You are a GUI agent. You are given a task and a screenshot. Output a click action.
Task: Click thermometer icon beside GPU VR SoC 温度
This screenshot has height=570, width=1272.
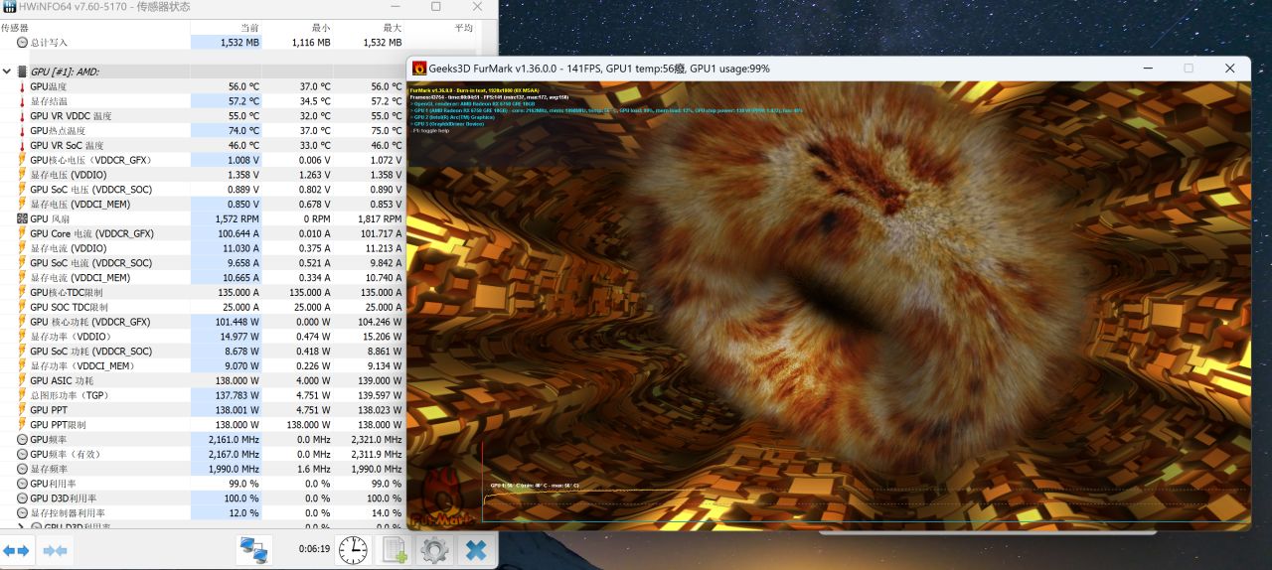[22, 146]
